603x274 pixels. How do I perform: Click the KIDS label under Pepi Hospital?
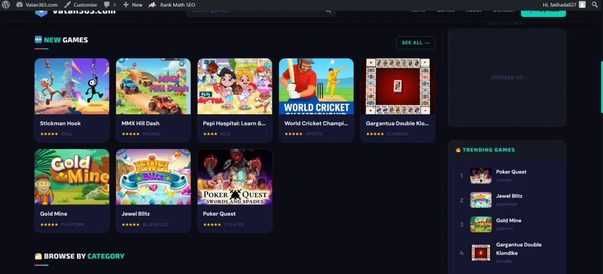225,134
